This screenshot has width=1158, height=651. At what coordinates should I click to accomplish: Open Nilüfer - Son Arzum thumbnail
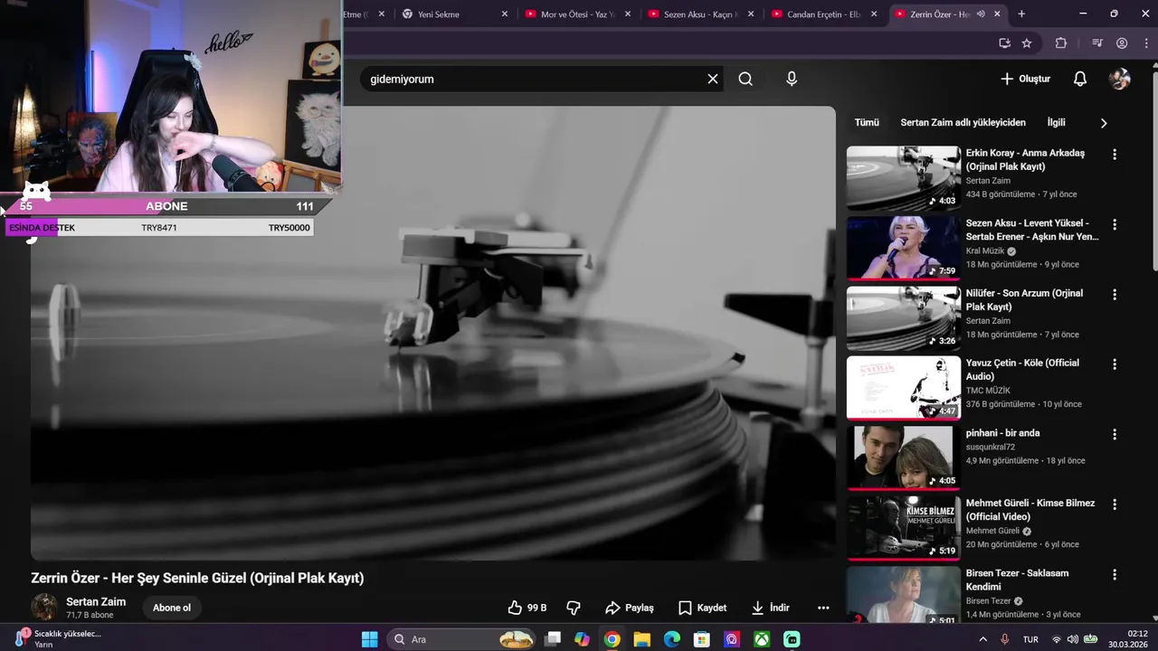click(x=903, y=318)
